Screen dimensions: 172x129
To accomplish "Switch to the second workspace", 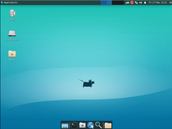I will (x=109, y=3).
